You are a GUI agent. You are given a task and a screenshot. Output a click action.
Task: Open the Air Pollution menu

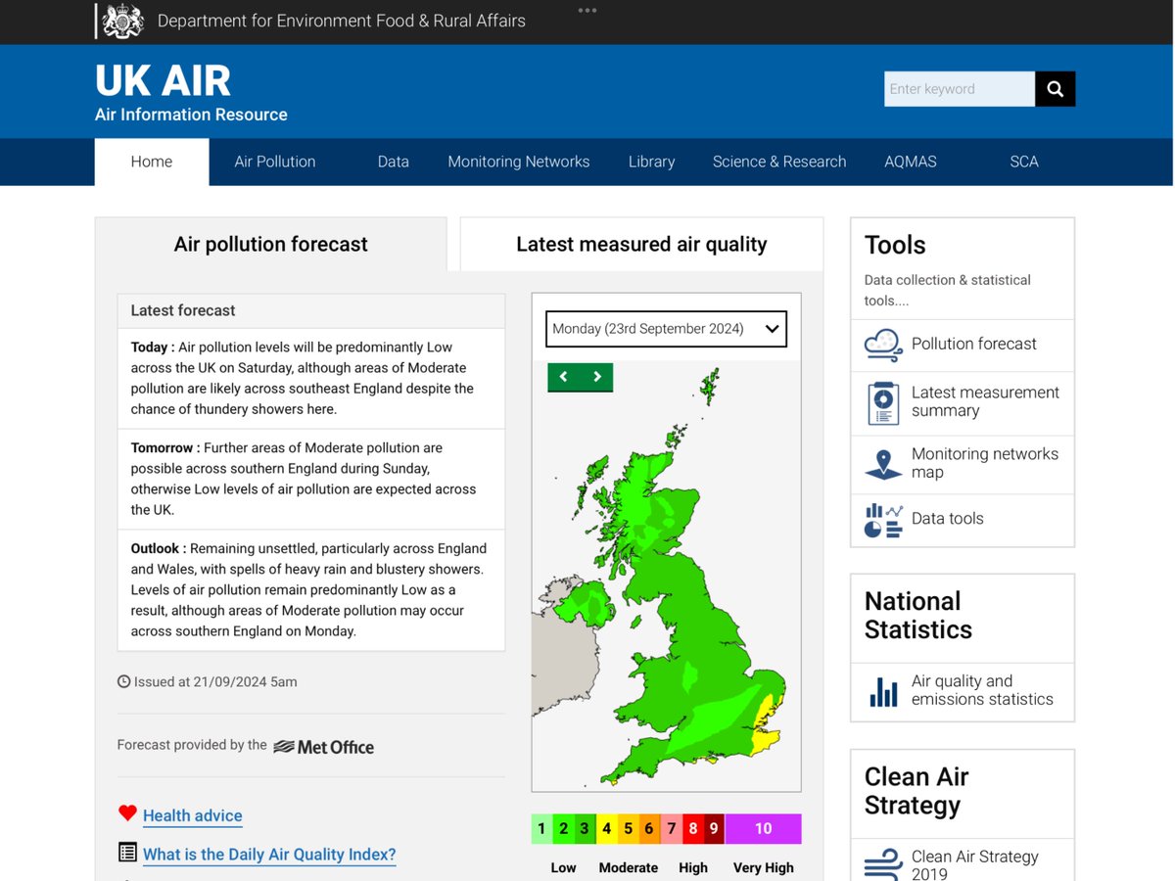click(x=275, y=162)
